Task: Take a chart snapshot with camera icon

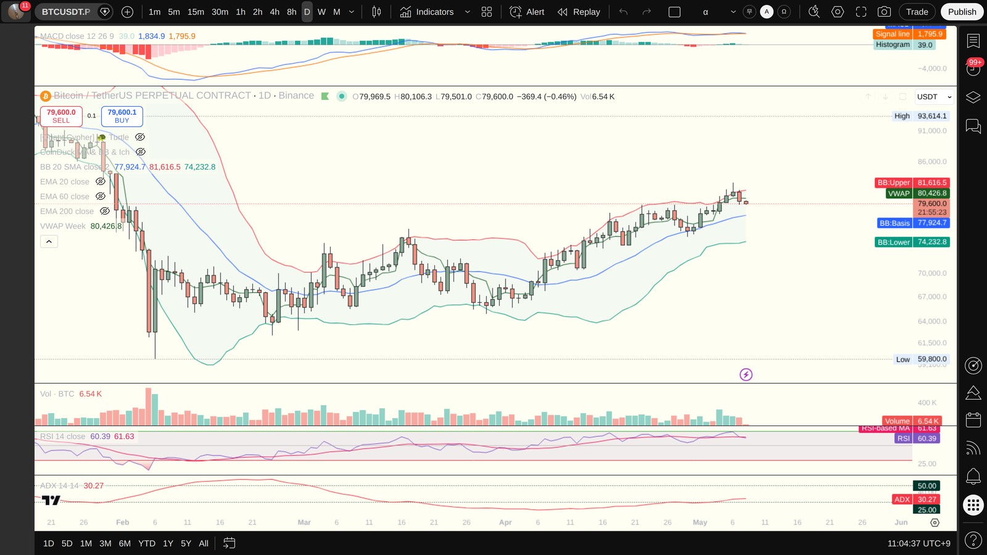Action: [x=884, y=12]
